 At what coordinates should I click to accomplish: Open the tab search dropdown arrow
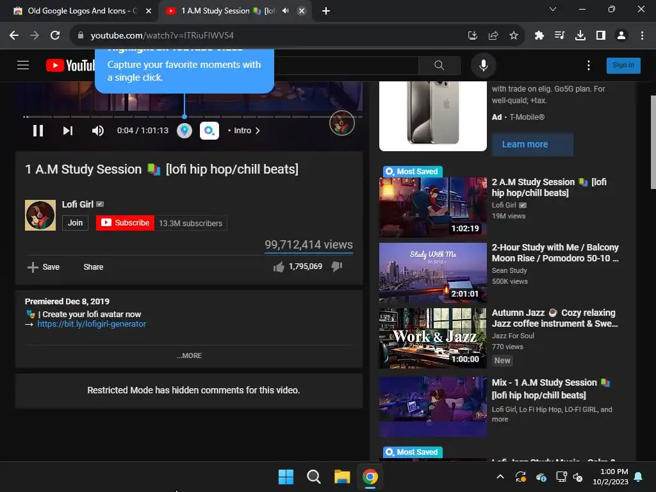553,9
